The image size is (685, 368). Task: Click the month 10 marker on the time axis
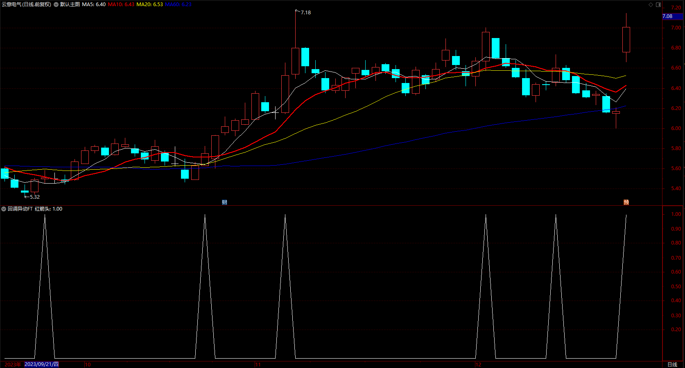point(88,365)
